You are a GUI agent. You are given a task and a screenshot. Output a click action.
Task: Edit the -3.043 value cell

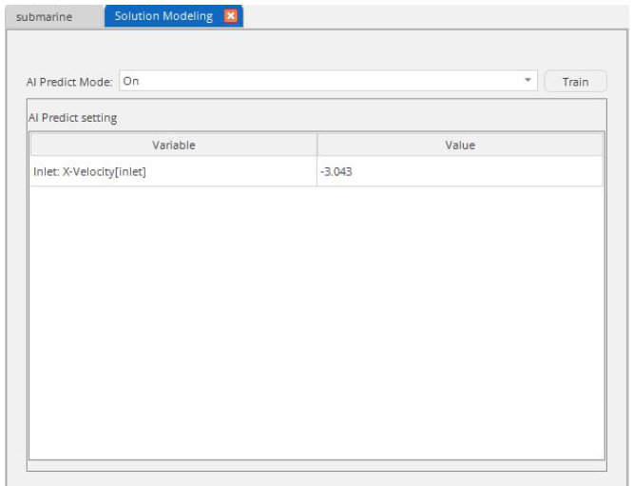click(460, 172)
